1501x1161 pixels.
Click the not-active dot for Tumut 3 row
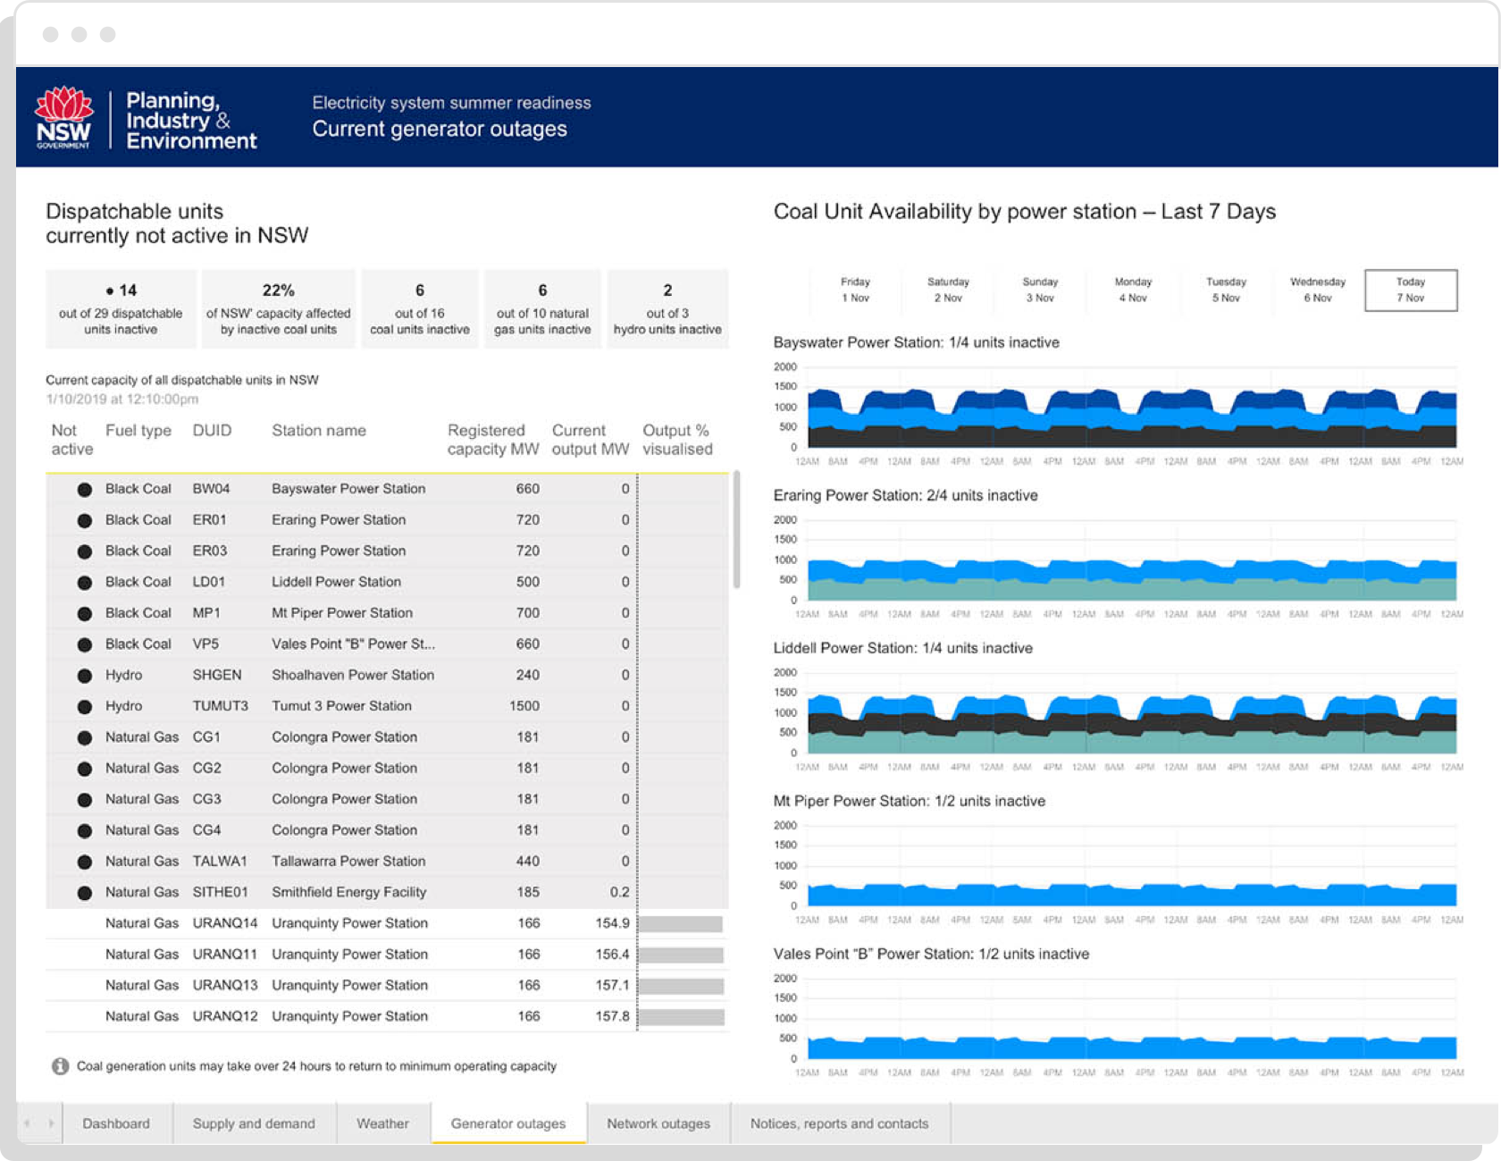84,706
